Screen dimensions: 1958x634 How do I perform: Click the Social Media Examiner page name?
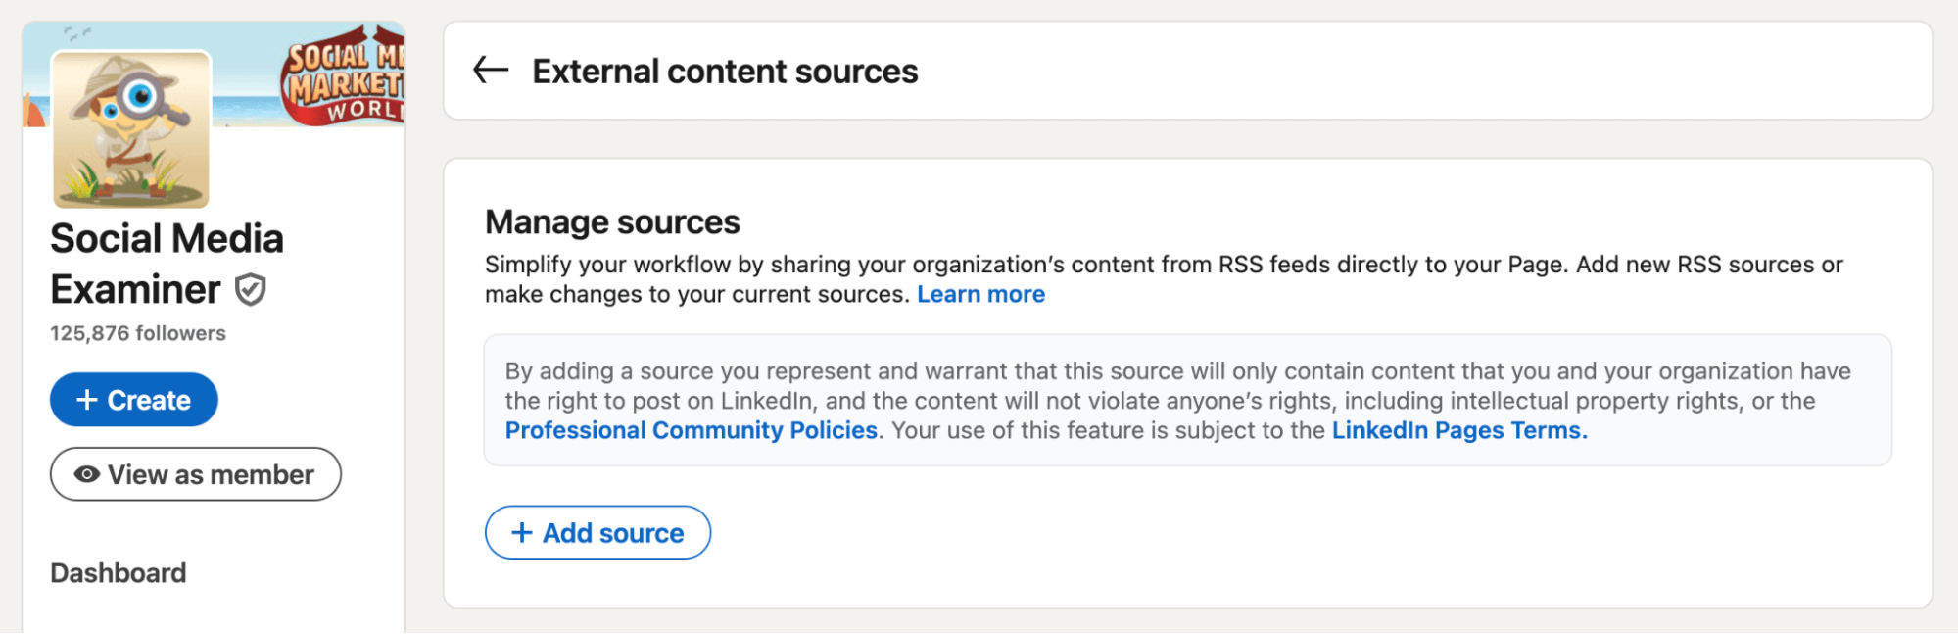tap(167, 265)
